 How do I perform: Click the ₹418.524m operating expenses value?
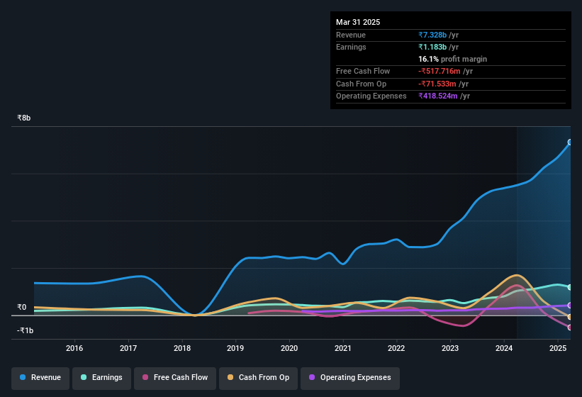coord(438,96)
